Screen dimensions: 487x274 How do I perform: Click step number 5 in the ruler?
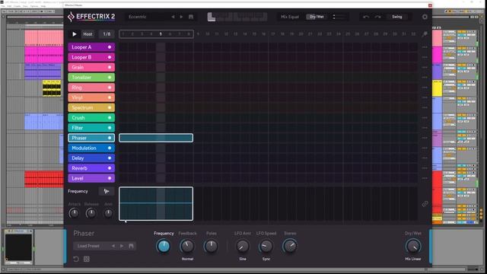point(161,34)
